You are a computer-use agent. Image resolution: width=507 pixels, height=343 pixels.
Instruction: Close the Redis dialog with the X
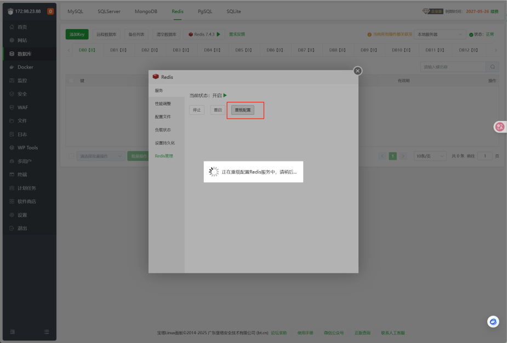point(357,71)
